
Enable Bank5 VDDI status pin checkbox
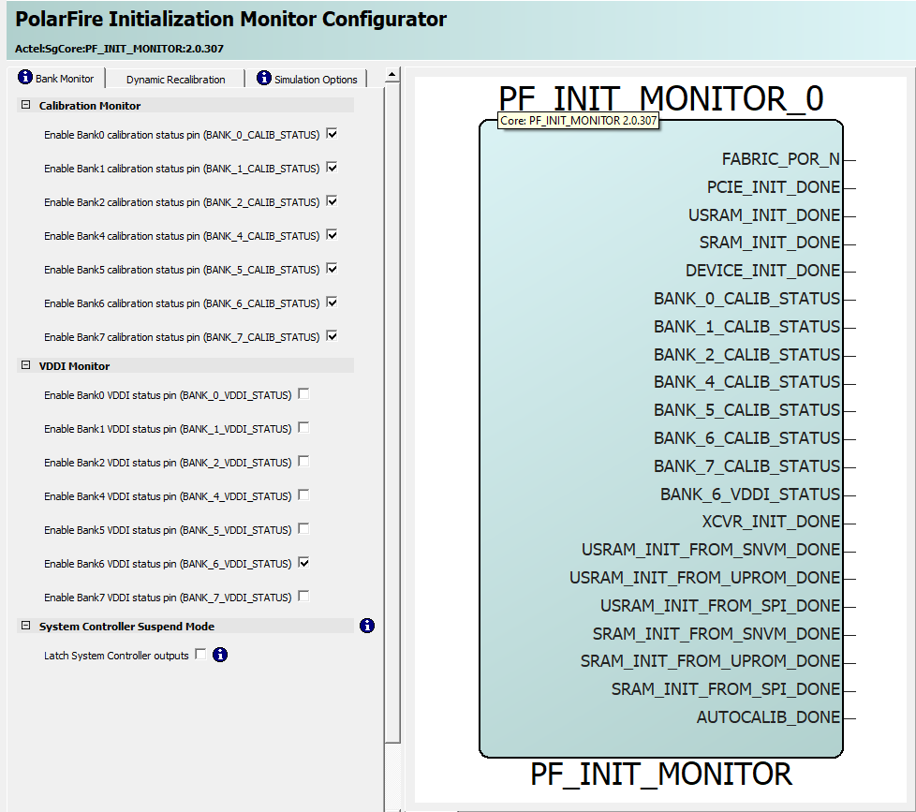303,529
